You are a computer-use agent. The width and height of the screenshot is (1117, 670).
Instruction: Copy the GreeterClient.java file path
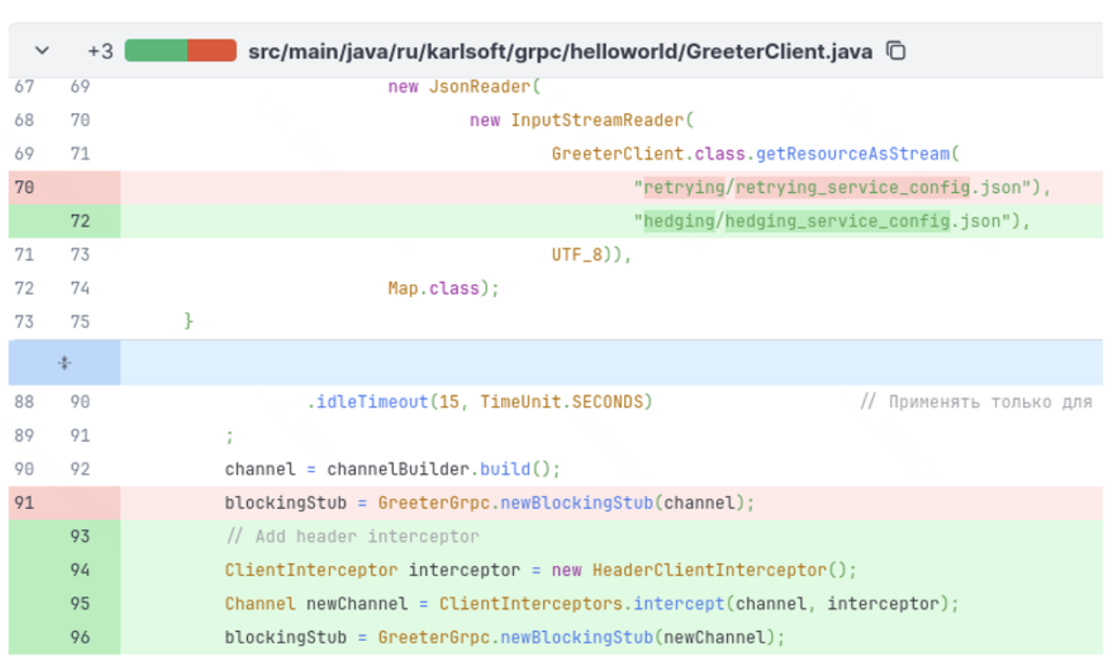897,51
